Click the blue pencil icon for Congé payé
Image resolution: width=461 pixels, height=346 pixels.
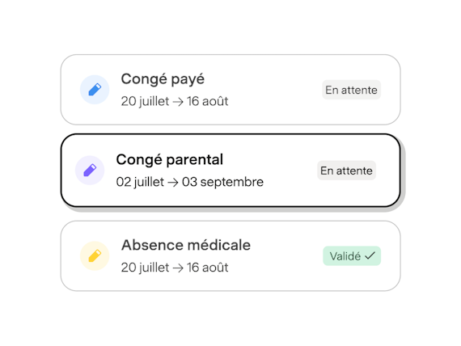click(95, 90)
